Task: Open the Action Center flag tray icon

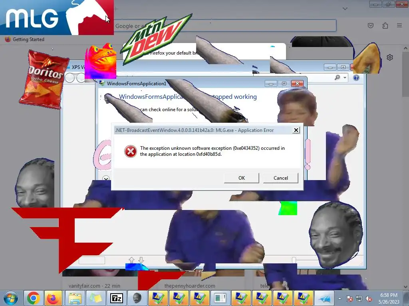Action: pyautogui.click(x=349, y=298)
